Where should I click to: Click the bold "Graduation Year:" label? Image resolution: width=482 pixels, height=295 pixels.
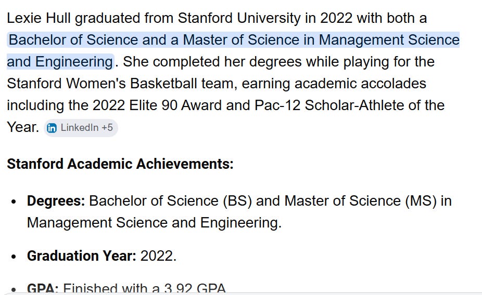81,256
